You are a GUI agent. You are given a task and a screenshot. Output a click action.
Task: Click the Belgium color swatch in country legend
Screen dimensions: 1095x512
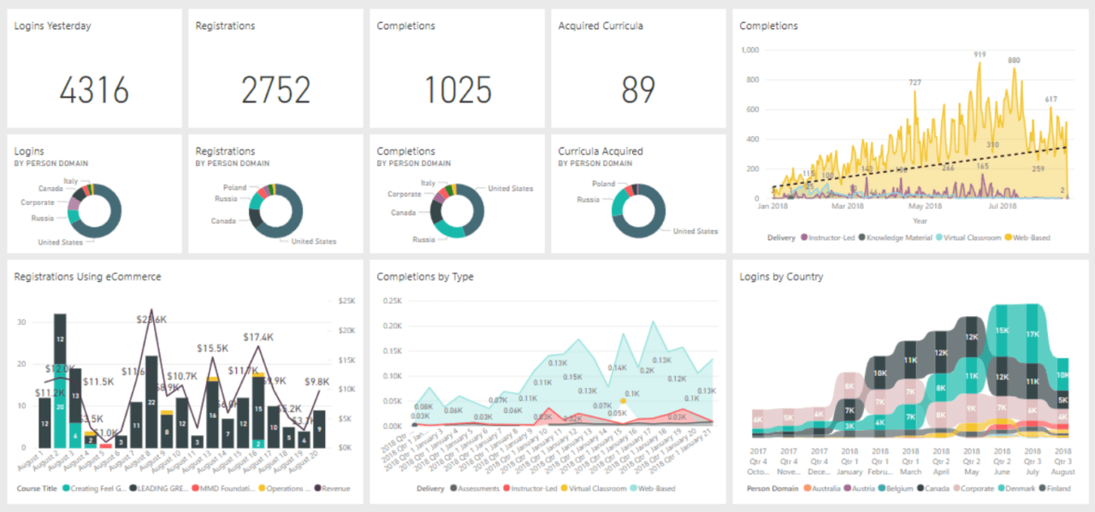click(x=882, y=488)
